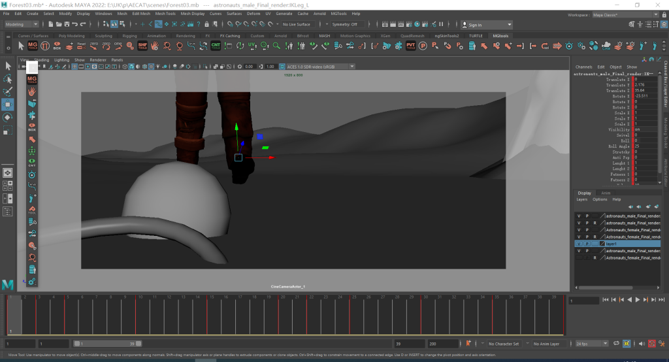Open the No Live Surface field
Image resolution: width=669 pixels, height=362 pixels.
(x=299, y=24)
